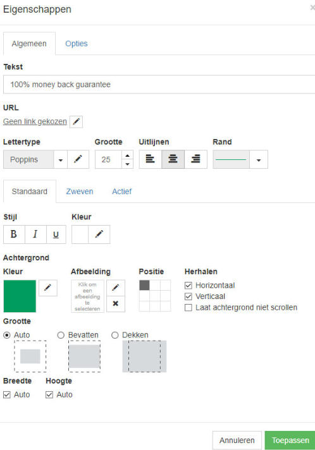Select the Dekken size radio button
315x450 pixels.
click(x=115, y=335)
